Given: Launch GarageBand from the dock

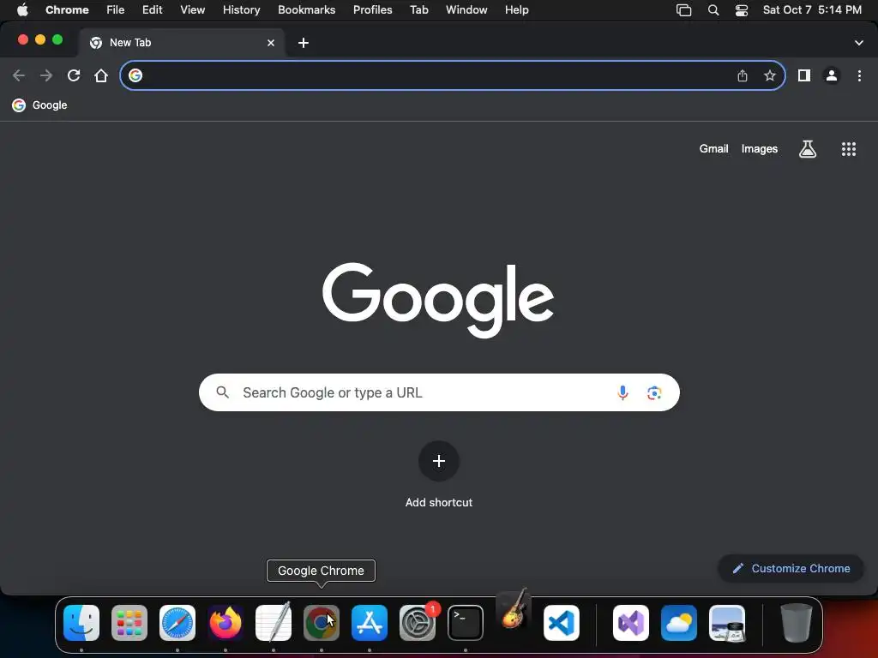Looking at the screenshot, I should 514,610.
